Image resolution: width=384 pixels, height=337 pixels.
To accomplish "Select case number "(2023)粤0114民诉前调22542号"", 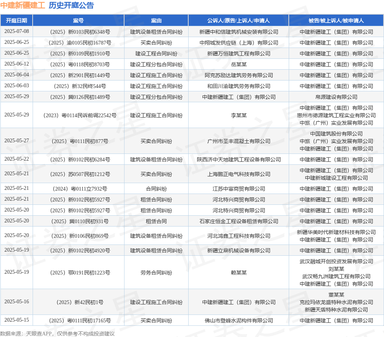I will tap(78, 115).
